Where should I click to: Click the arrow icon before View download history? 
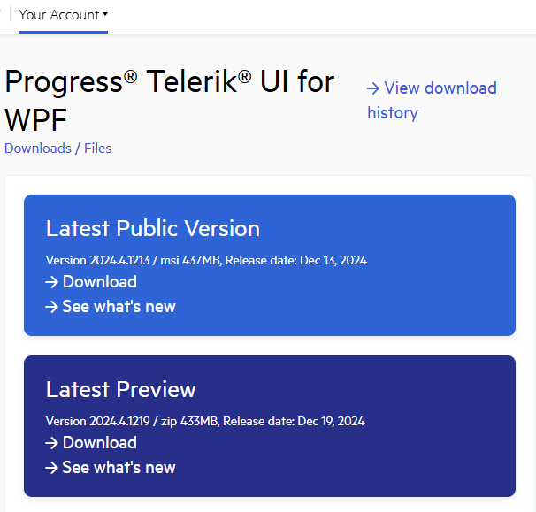tap(373, 88)
